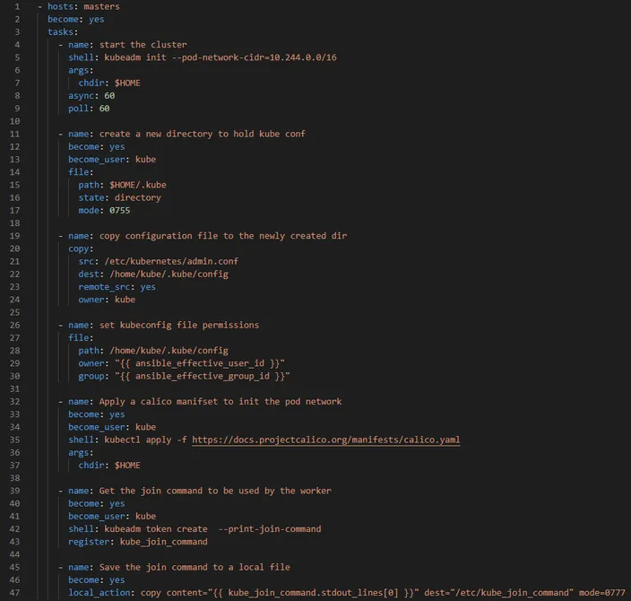This screenshot has width=631, height=601.
Task: Click line number 25 in the gutter
Action: (x=15, y=312)
